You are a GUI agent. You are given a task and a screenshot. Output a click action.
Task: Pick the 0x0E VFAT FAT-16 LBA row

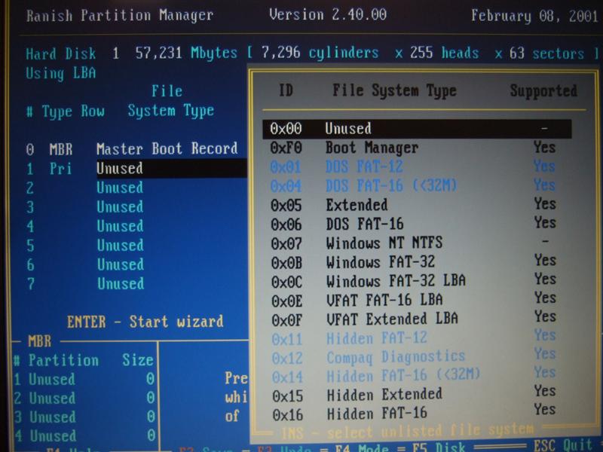413,300
